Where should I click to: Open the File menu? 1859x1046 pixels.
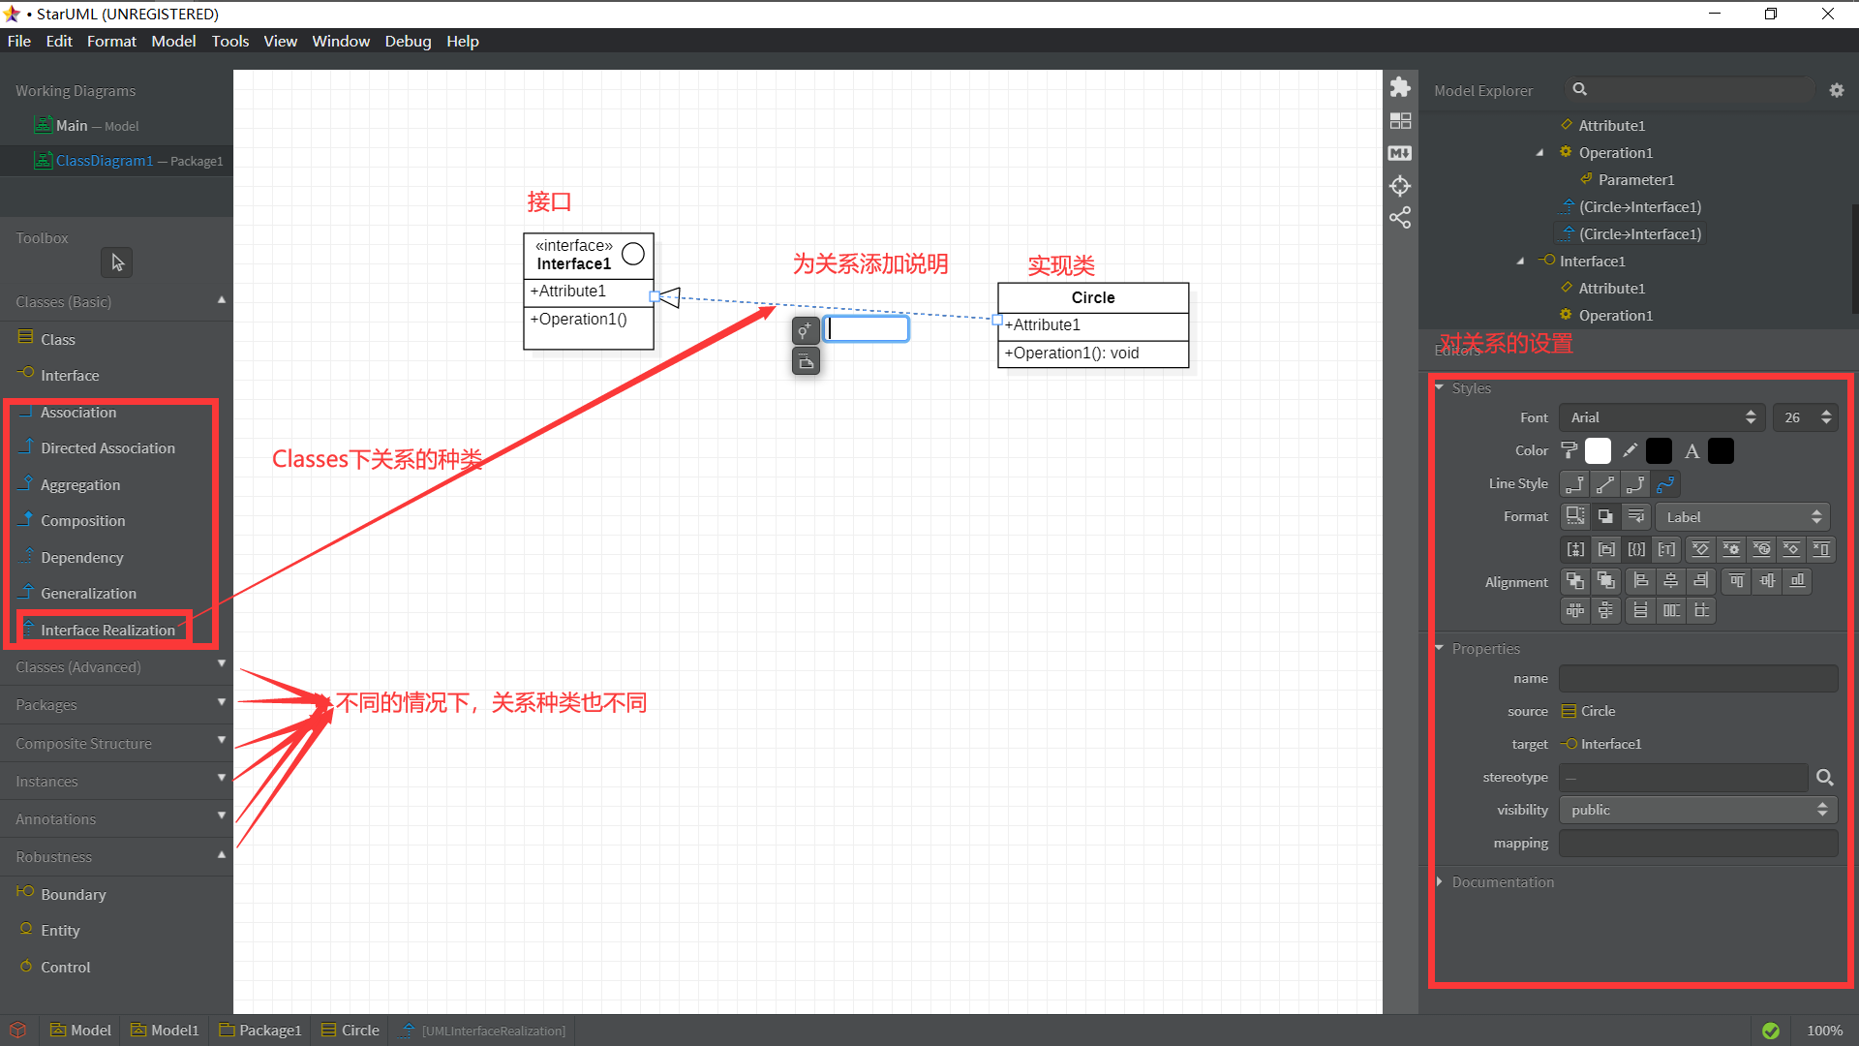19,41
